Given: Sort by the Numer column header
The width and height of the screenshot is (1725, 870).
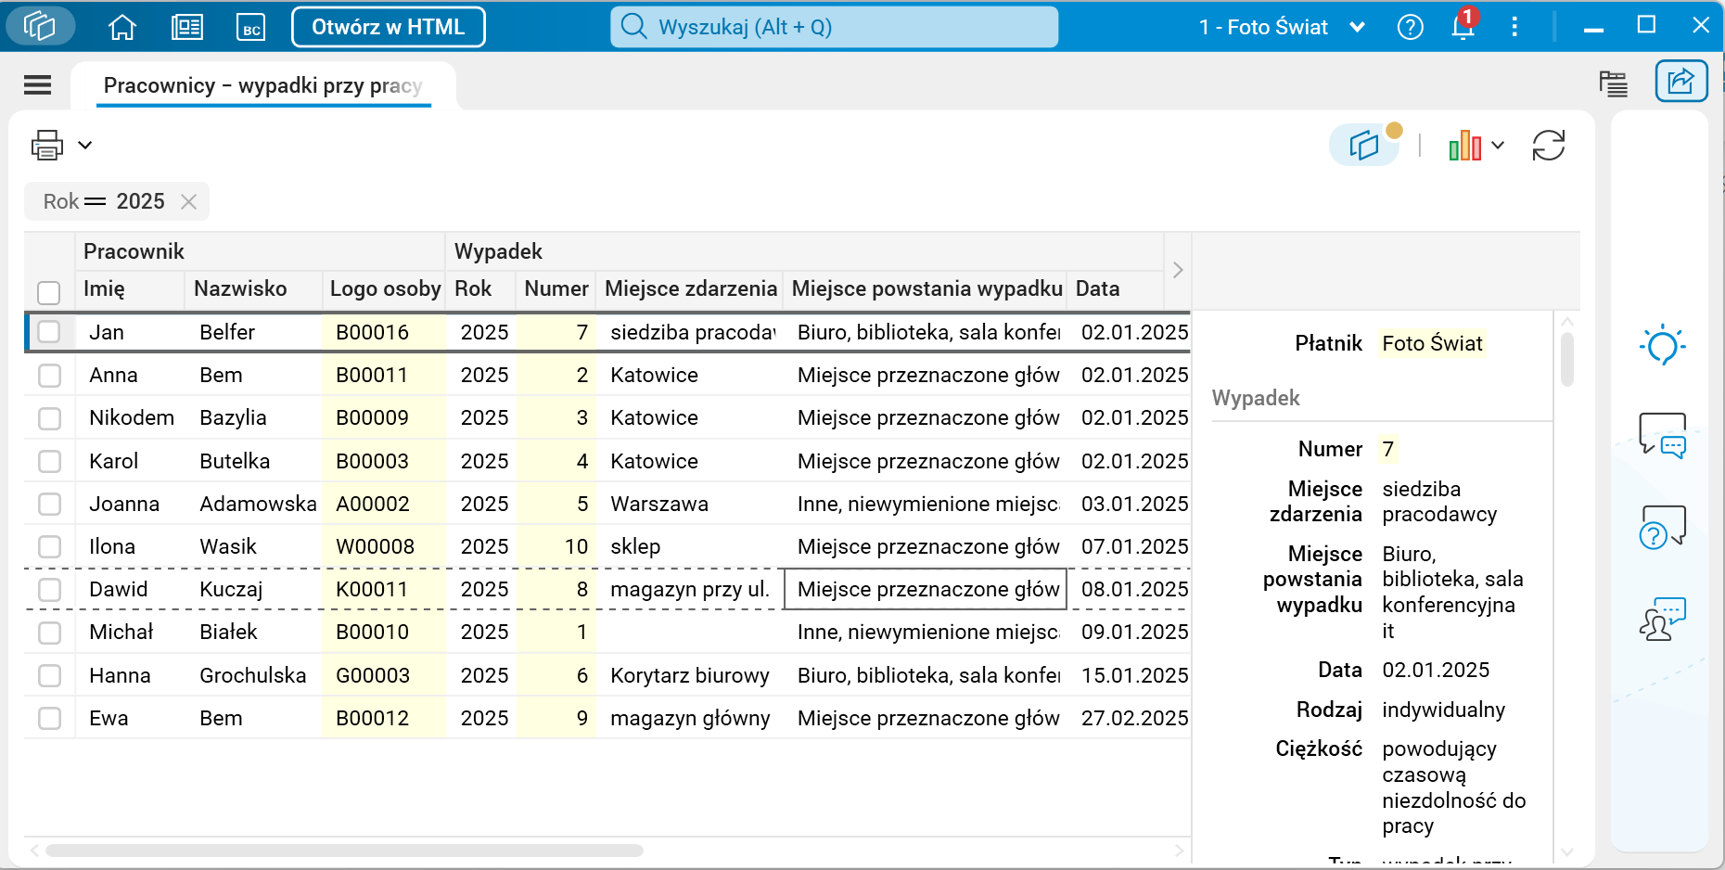Looking at the screenshot, I should (x=556, y=289).
